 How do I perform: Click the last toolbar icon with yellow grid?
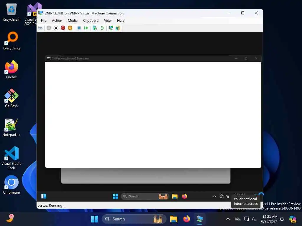point(118,28)
